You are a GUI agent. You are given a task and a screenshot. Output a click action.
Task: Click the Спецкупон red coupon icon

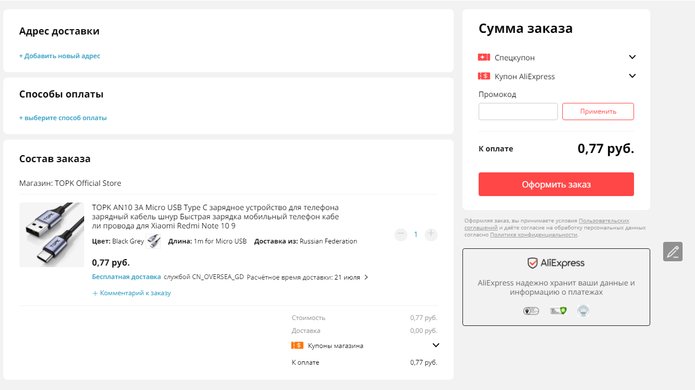[483, 57]
